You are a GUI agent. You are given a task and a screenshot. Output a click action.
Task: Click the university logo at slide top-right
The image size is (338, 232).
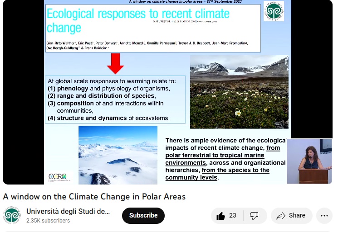coord(274,11)
